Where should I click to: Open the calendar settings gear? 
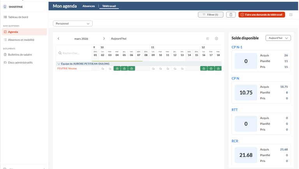tap(216, 39)
